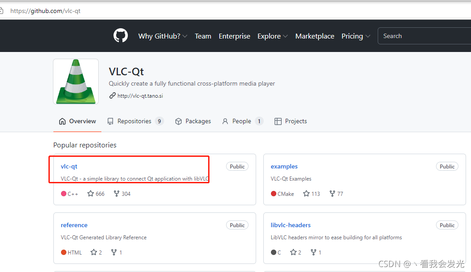Click the People count badge 1
The image size is (471, 272).
pos(259,121)
